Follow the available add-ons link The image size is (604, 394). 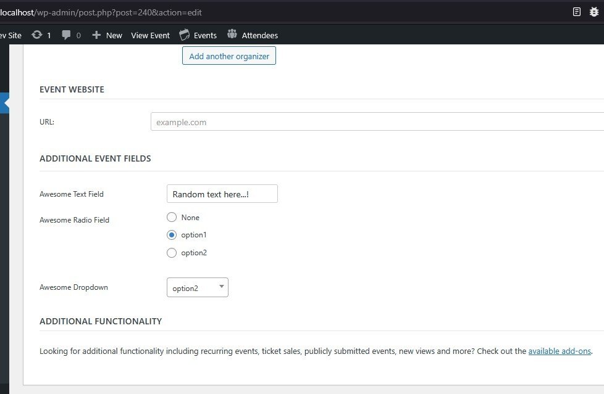tap(560, 351)
